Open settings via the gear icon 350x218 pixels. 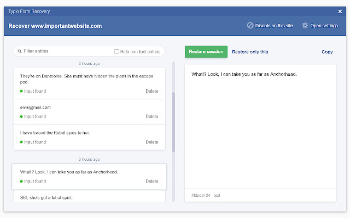coord(305,26)
